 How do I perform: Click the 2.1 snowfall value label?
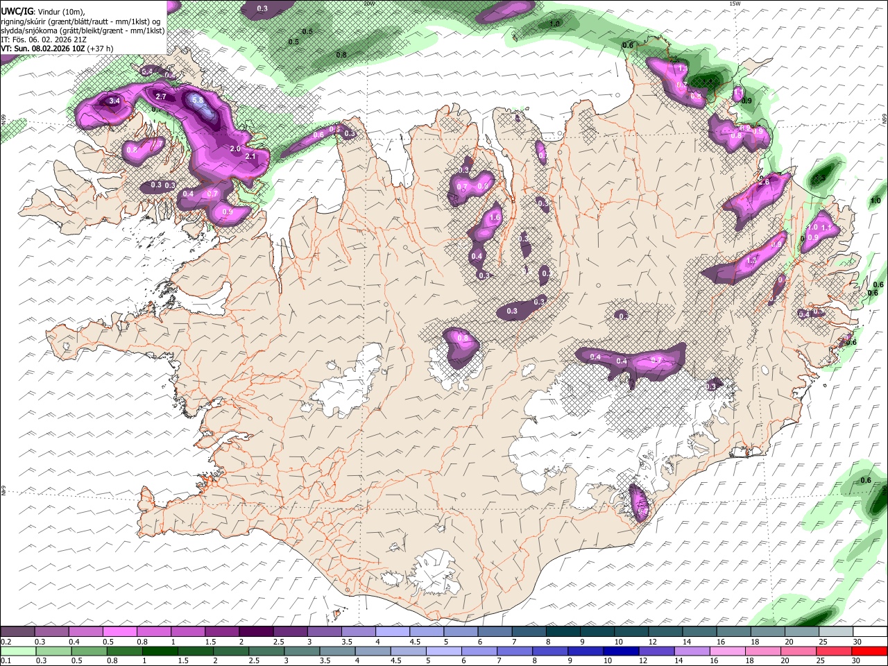(251, 157)
